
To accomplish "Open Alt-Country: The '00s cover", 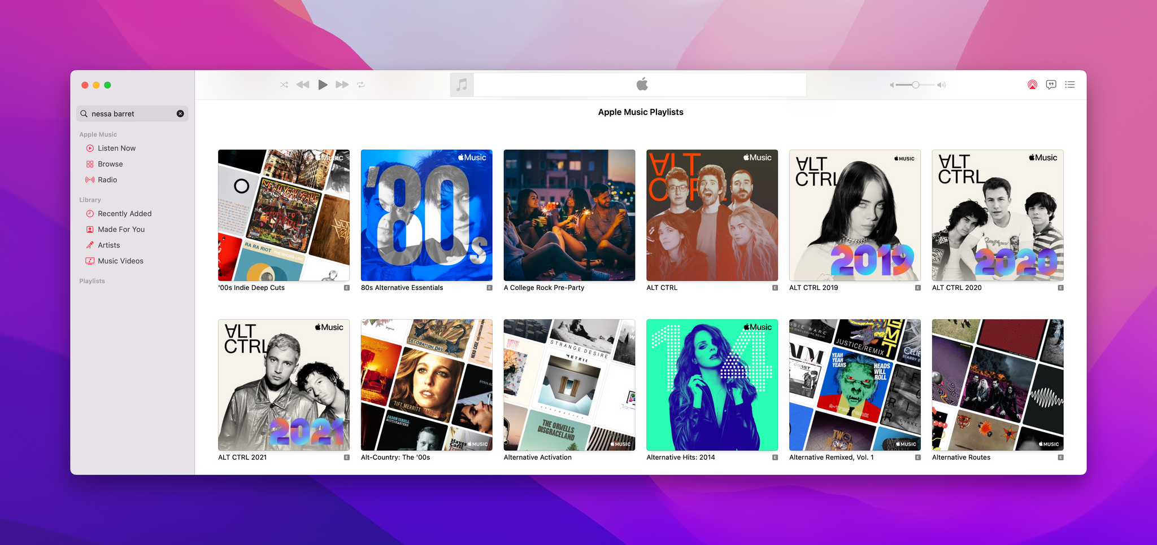I will (x=427, y=385).
